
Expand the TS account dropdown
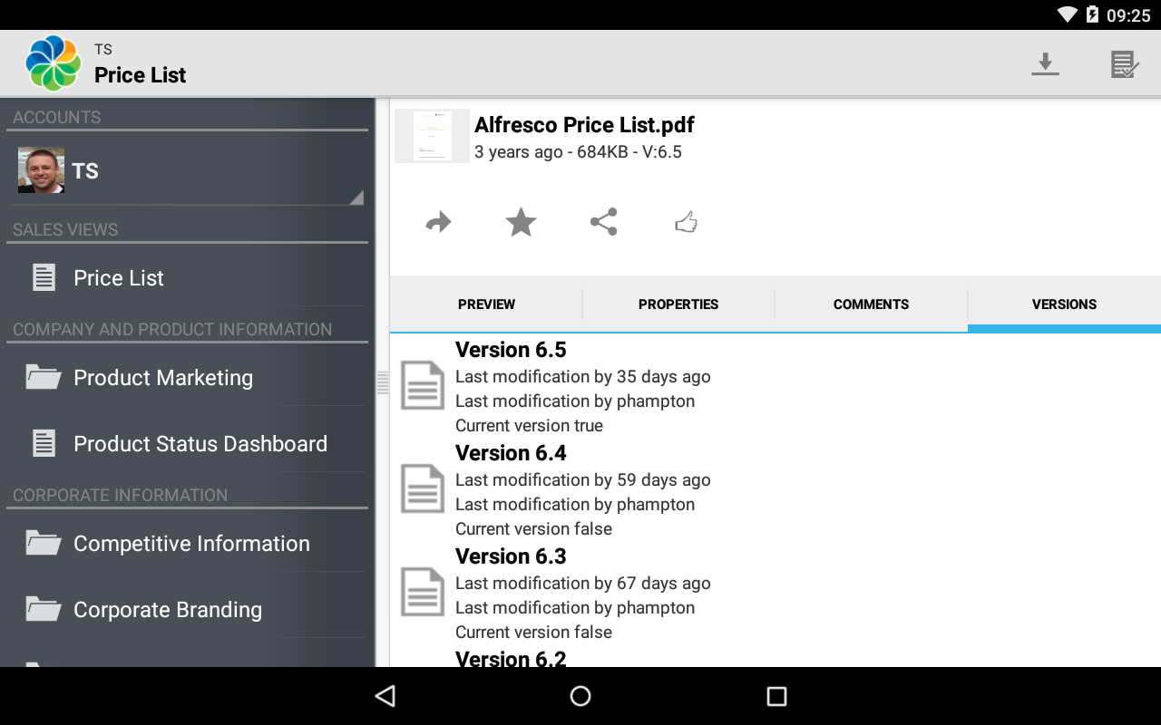[188, 171]
